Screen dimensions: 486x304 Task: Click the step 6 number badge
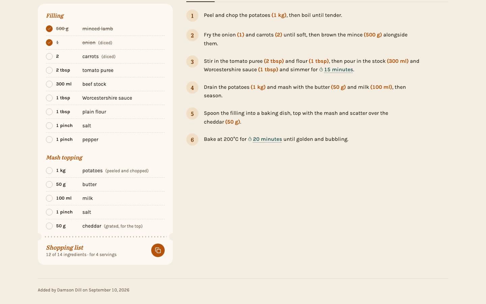192,140
